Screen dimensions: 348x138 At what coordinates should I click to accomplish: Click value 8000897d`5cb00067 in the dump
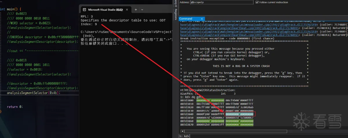pos(240,118)
